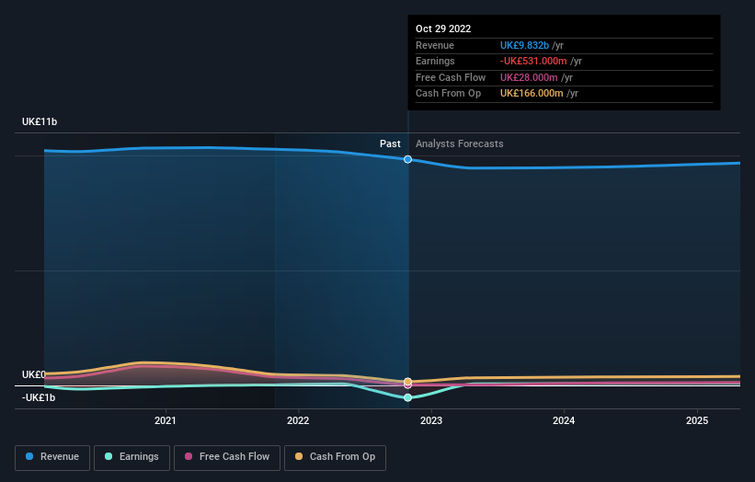Click the -UK£1b y-axis label
This screenshot has height=482, width=755.
(39, 397)
